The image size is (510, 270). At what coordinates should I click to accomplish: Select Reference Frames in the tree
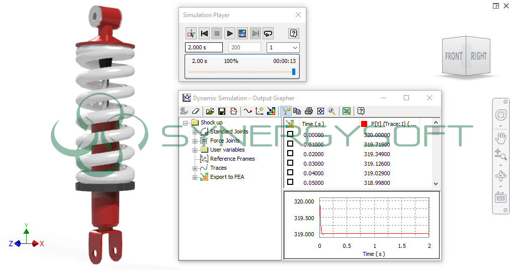[232, 159]
